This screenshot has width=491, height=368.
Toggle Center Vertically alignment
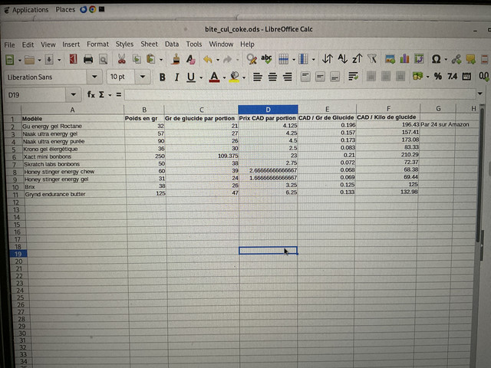pyautogui.click(x=320, y=77)
